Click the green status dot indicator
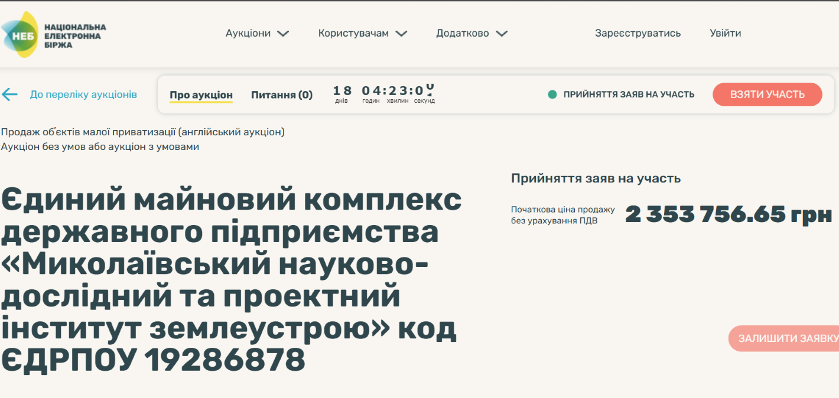 pos(552,94)
